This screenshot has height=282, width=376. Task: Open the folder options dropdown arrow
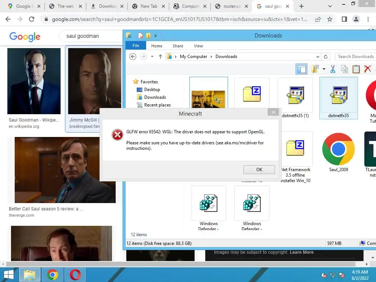pos(324,69)
